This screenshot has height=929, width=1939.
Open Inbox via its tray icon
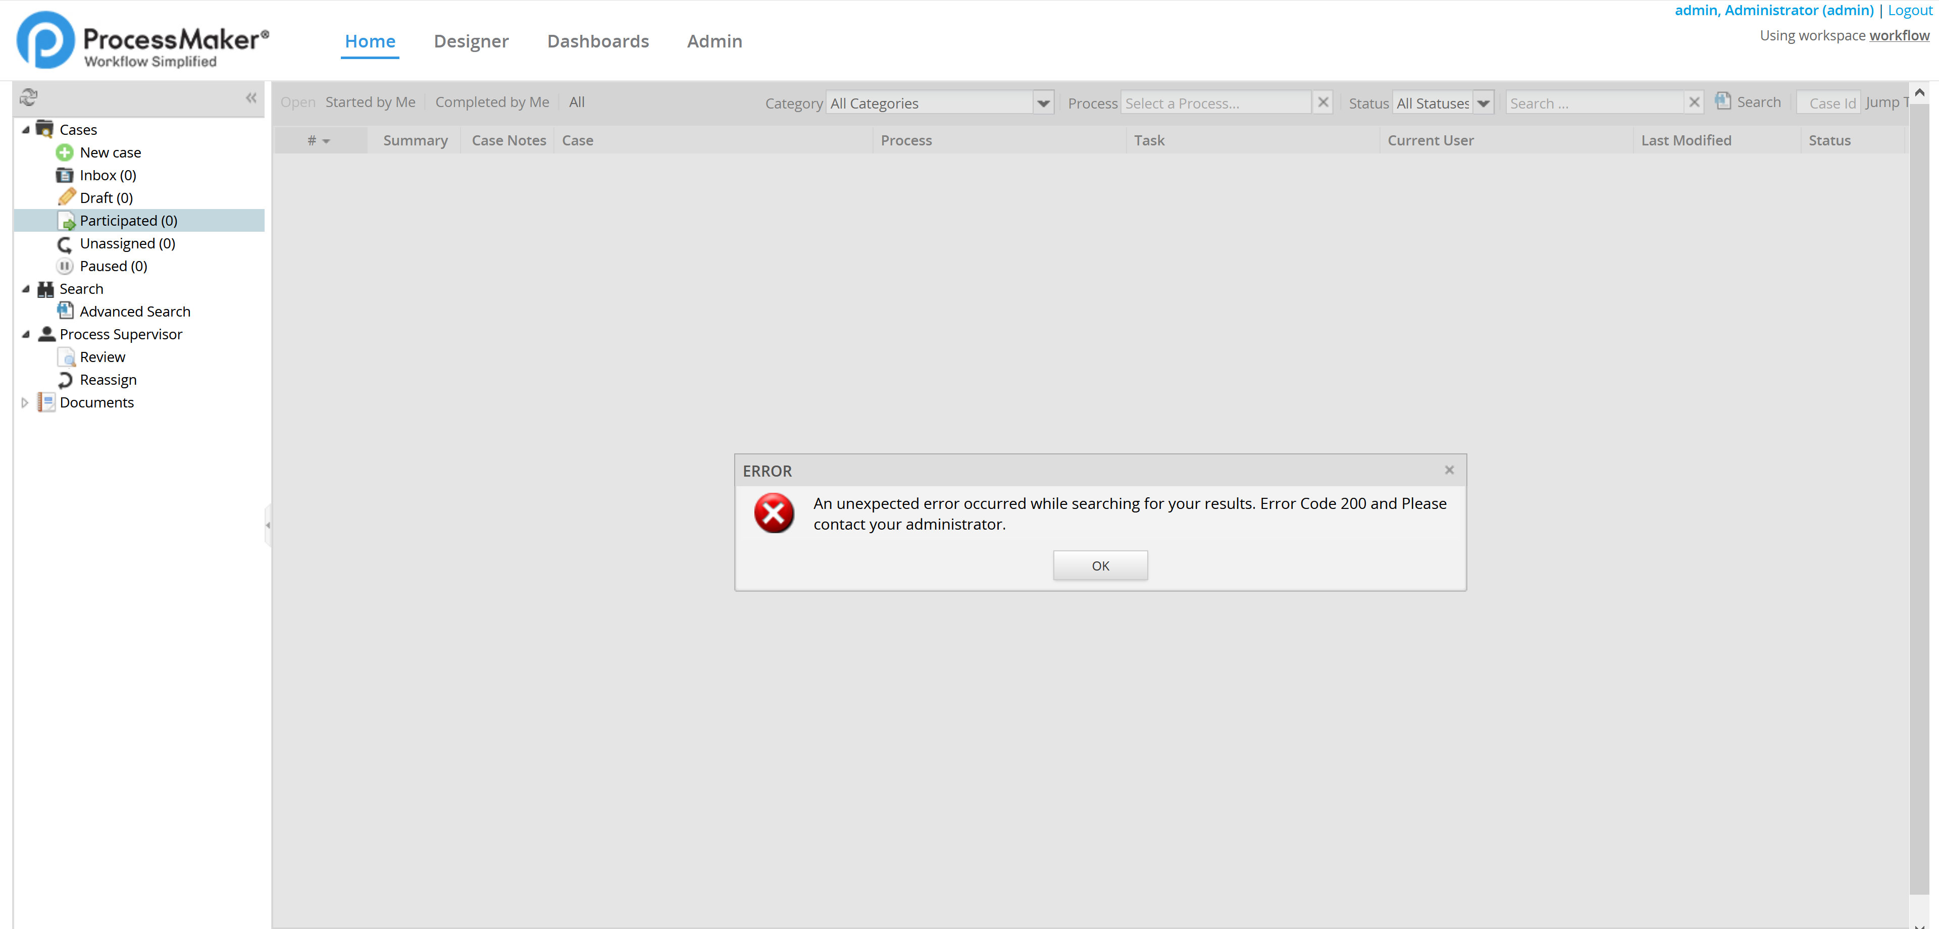pos(65,175)
